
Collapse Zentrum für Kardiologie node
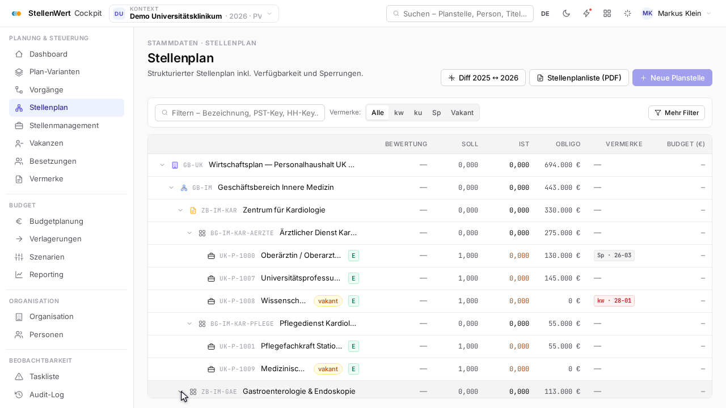point(180,210)
